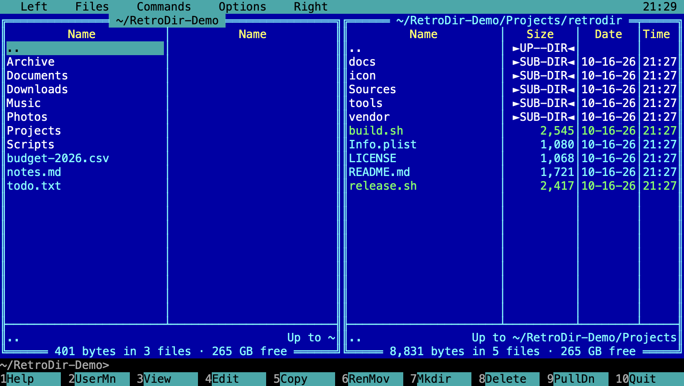Select the docs directory in right panel

[x=513, y=62]
